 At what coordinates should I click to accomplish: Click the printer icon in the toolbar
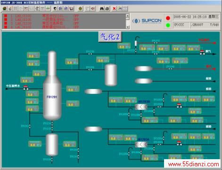107,8
